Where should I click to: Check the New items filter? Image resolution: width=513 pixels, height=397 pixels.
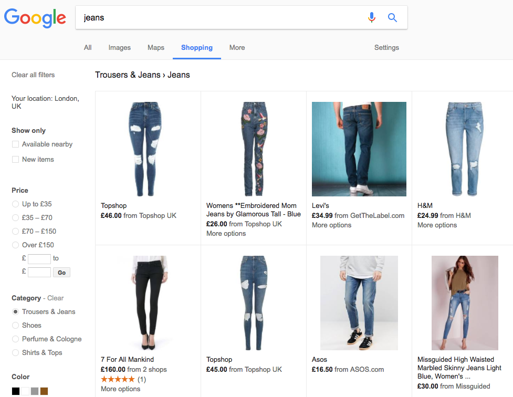(15, 160)
